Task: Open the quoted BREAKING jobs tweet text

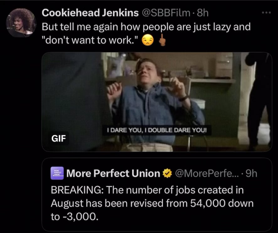Action: (x=152, y=203)
